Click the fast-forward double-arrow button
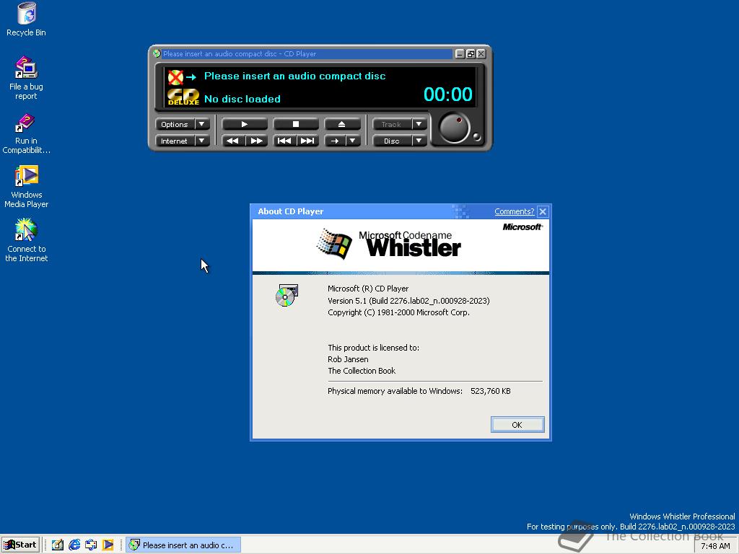Screen dimensions: 739x554 coord(256,141)
